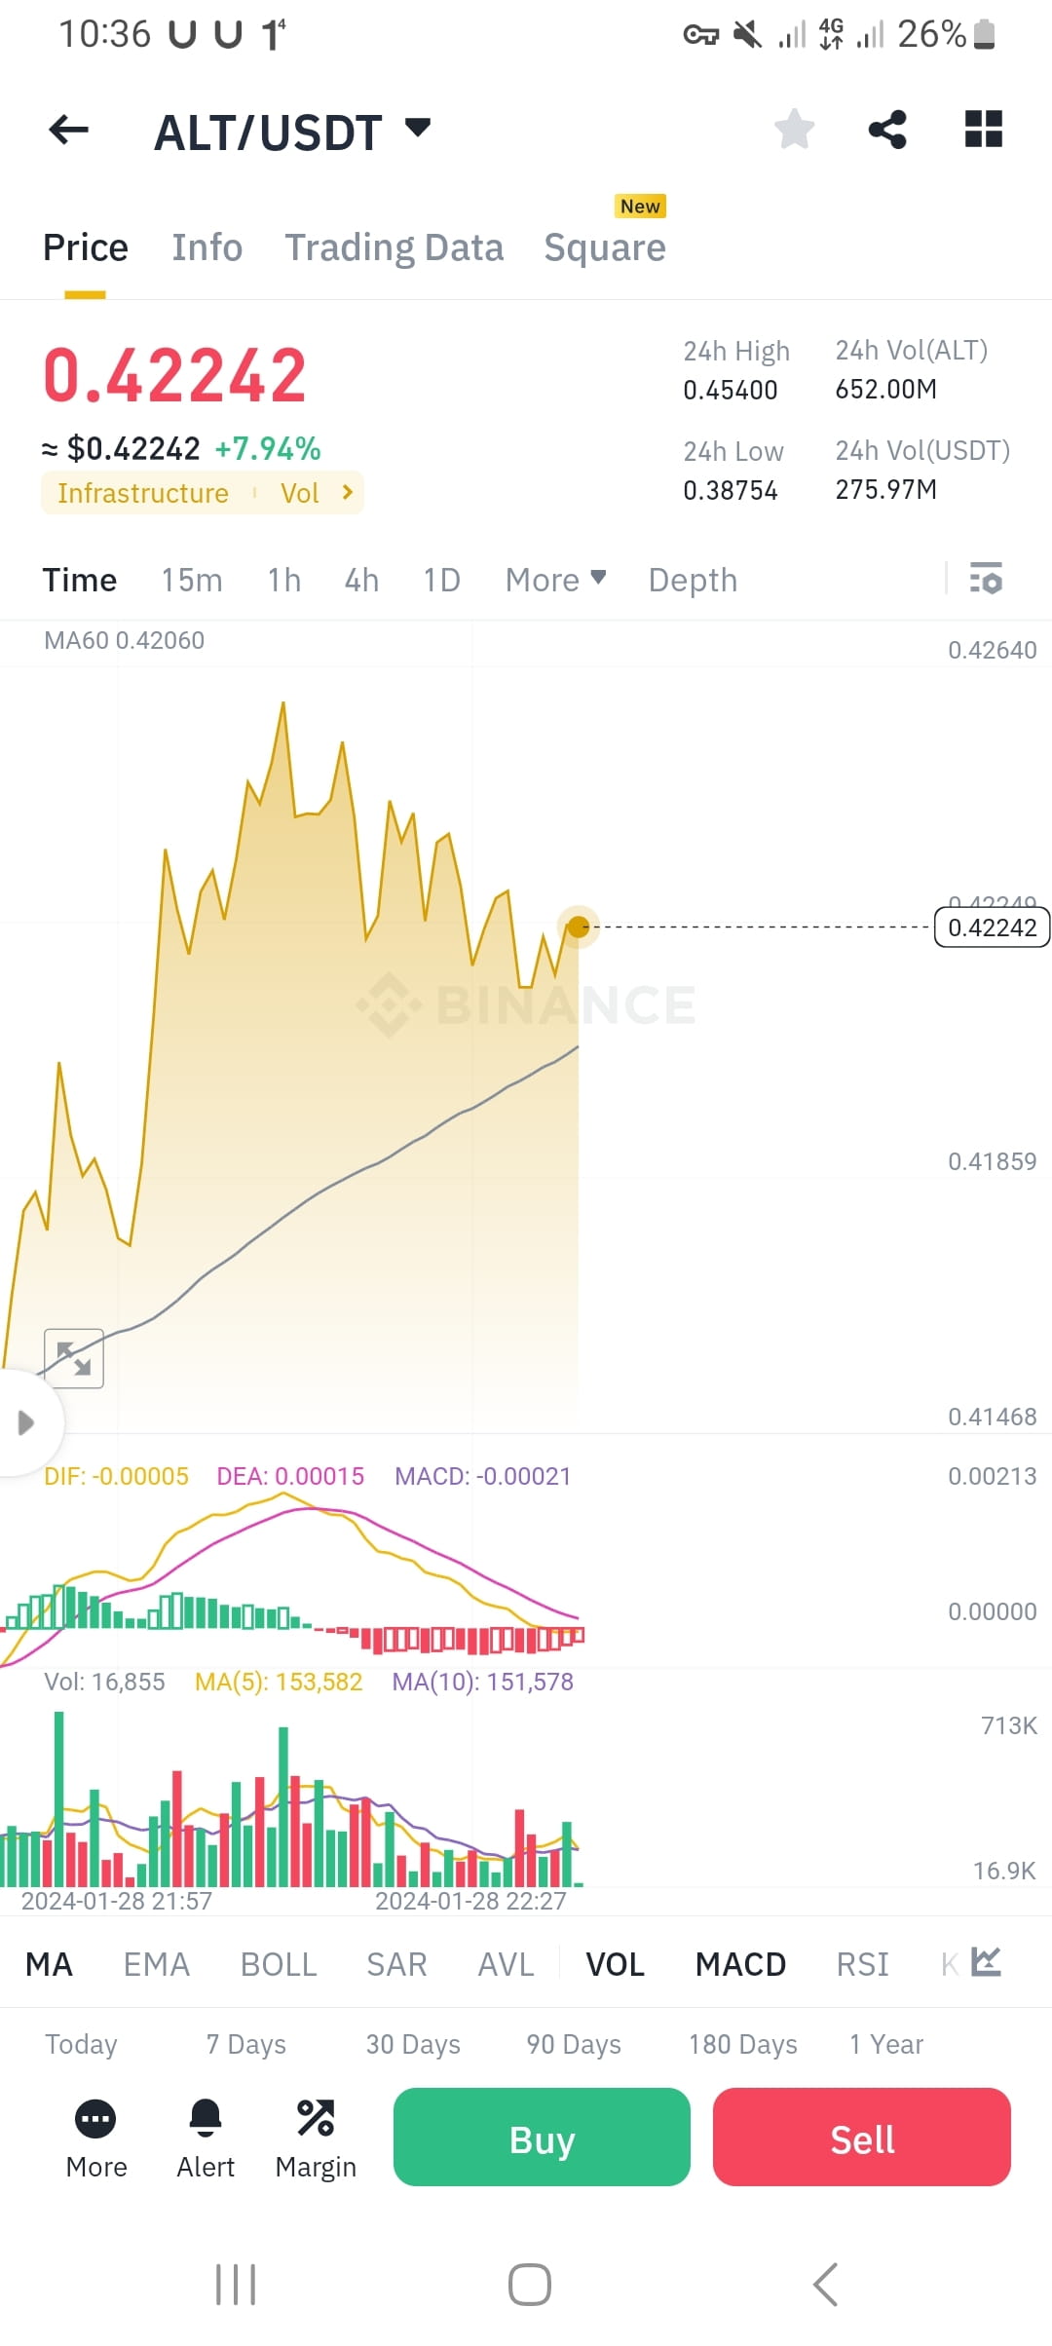Viewport: 1052px width, 2346px height.
Task: Navigate back using the back arrow
Action: pos(68,130)
